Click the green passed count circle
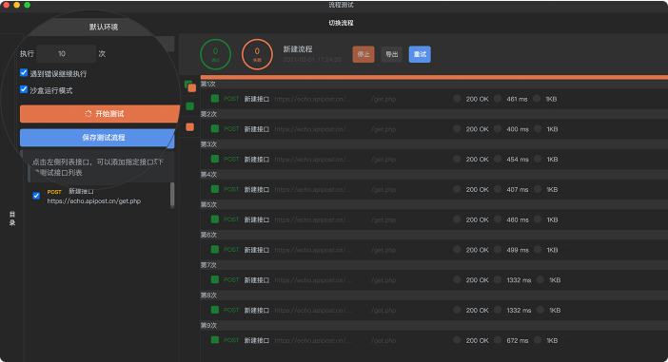 click(216, 54)
